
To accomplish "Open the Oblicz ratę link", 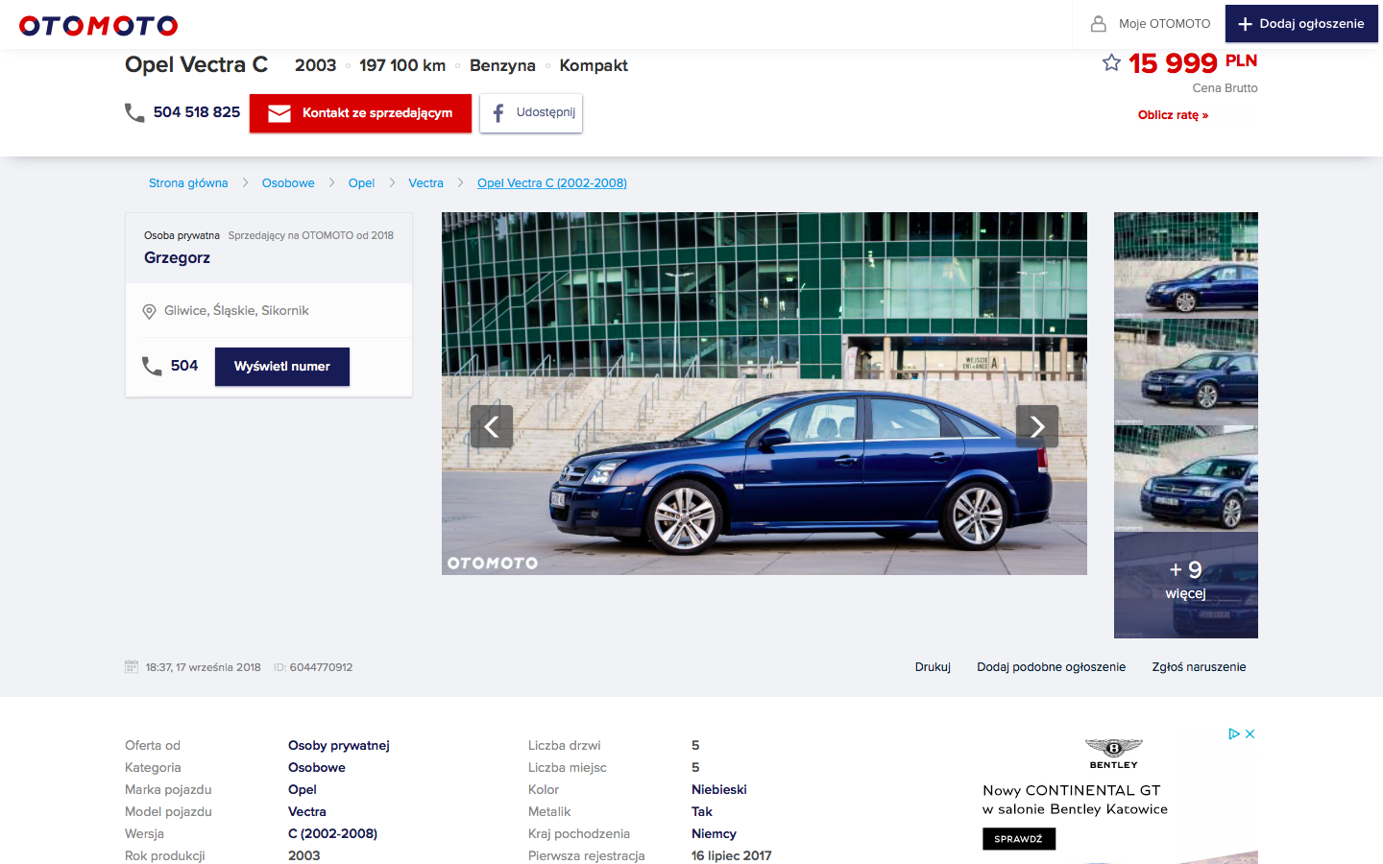I will (x=1173, y=115).
